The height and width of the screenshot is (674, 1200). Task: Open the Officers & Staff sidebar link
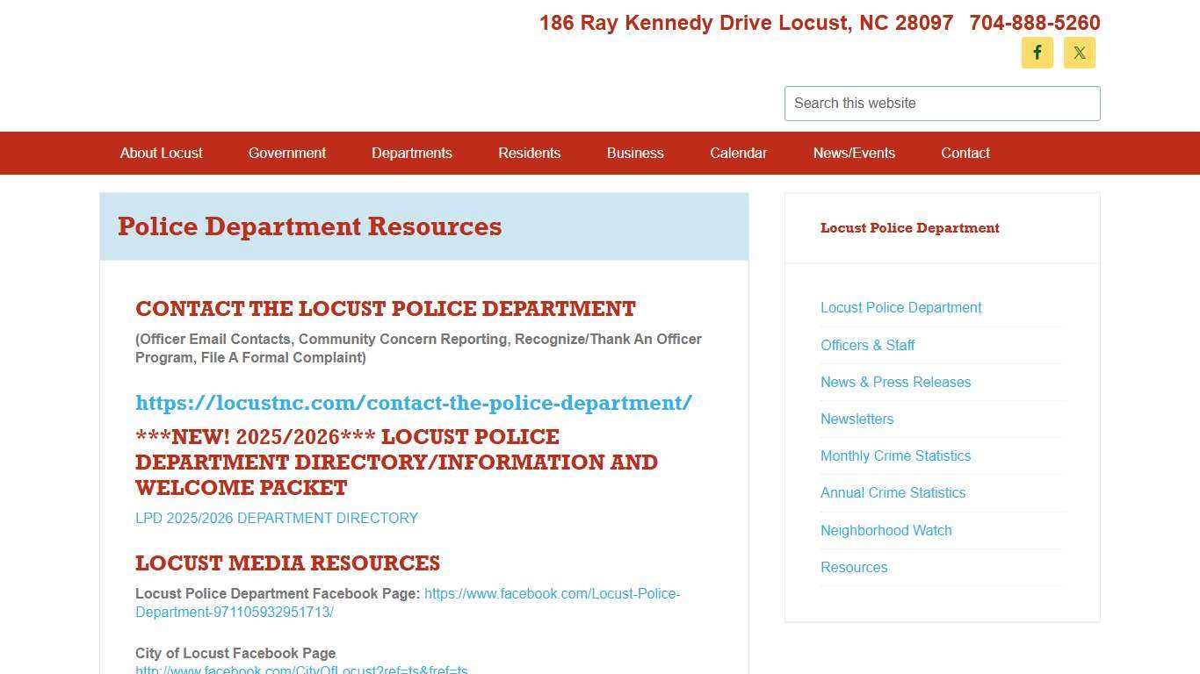867,345
